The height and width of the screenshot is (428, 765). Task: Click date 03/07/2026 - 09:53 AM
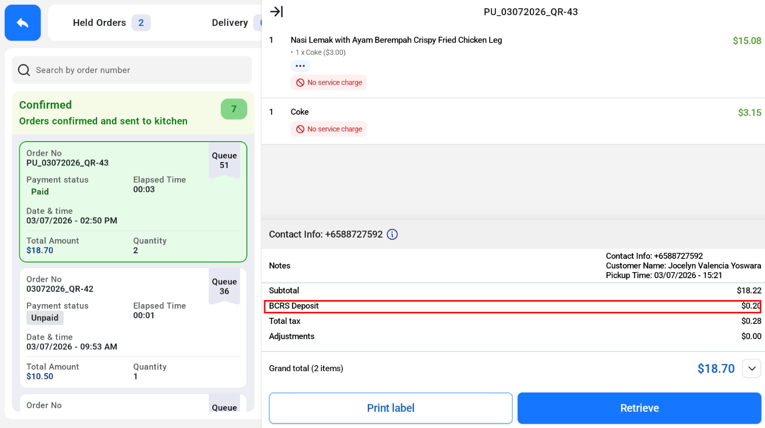click(72, 347)
